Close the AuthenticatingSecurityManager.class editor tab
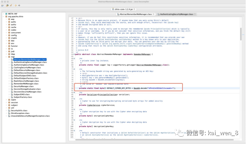Viewport: 246px width, 144px height. (195, 14)
